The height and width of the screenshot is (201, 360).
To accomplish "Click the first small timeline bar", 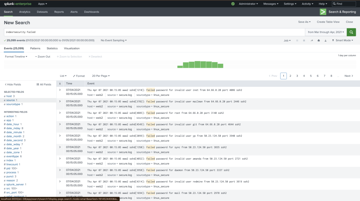I will point(180,67).
